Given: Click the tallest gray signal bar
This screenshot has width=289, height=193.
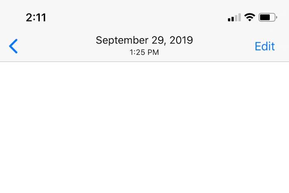Looking at the screenshot, I should click(x=239, y=17).
